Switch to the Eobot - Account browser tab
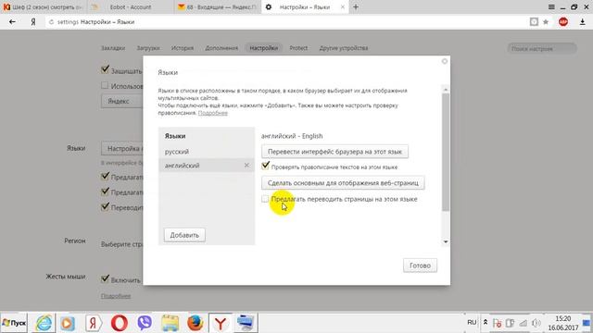This screenshot has height=333, width=593. point(131,6)
